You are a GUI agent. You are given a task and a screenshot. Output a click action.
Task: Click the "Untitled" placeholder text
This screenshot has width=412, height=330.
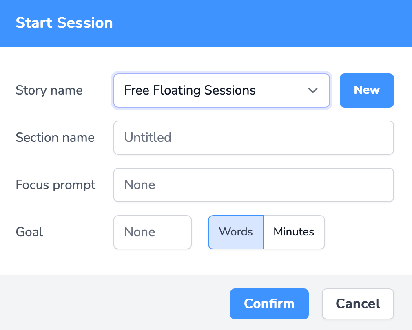click(x=148, y=138)
